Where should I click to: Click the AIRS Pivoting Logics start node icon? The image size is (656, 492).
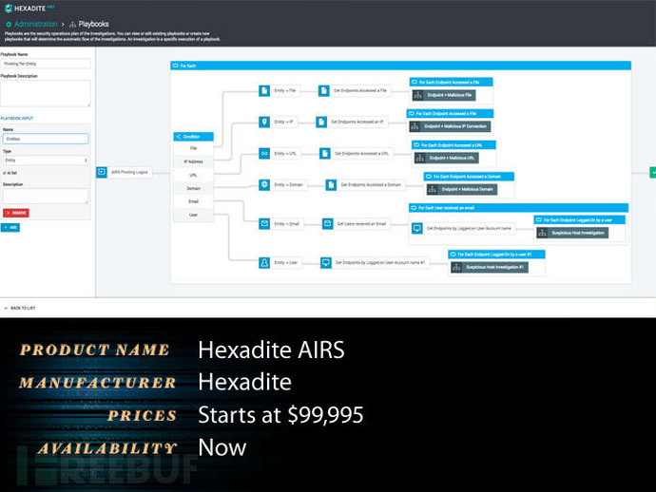(x=102, y=172)
